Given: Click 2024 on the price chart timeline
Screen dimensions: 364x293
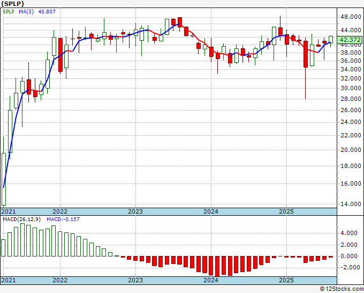Looking at the screenshot, I should 211,211.
